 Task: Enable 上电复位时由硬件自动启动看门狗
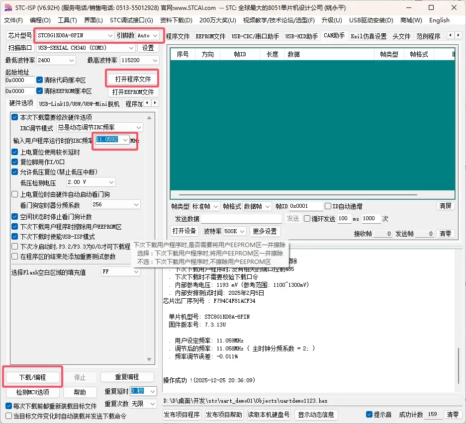(x=15, y=194)
